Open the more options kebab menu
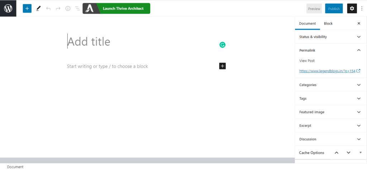367x170 pixels. [x=362, y=9]
